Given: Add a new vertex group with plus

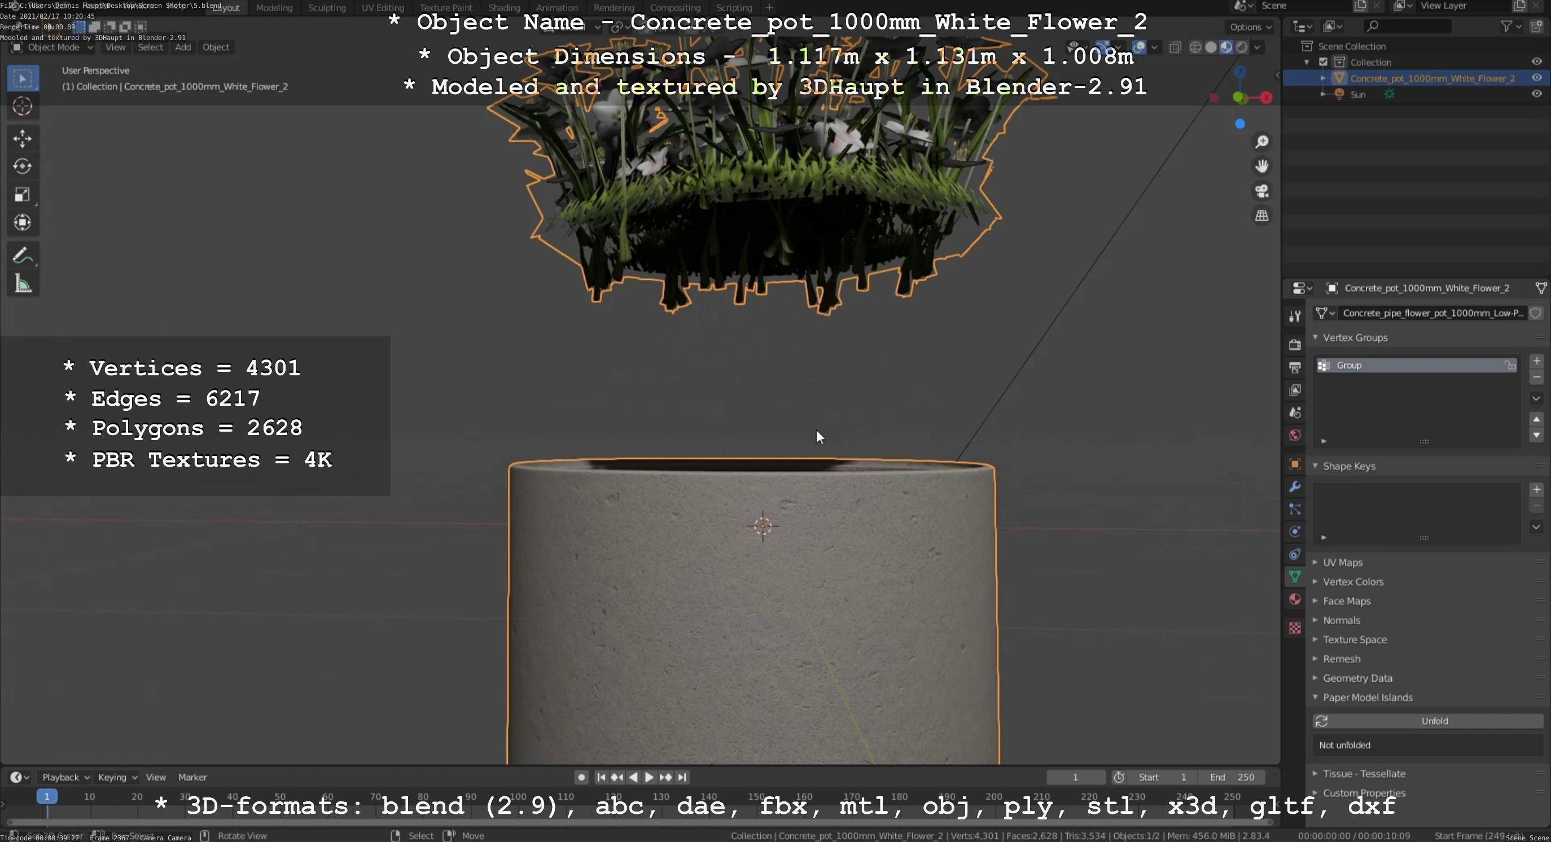Looking at the screenshot, I should [x=1536, y=361].
